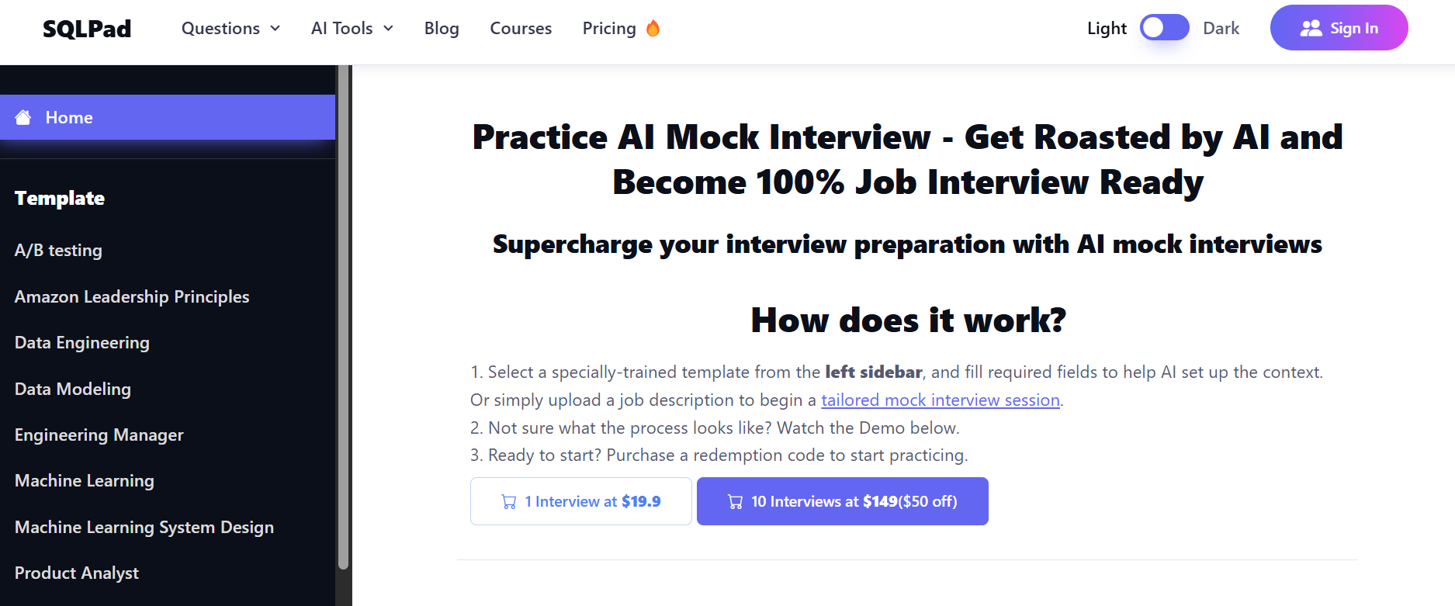
Task: Choose the Amazon Leadership Principles template
Action: (x=132, y=297)
